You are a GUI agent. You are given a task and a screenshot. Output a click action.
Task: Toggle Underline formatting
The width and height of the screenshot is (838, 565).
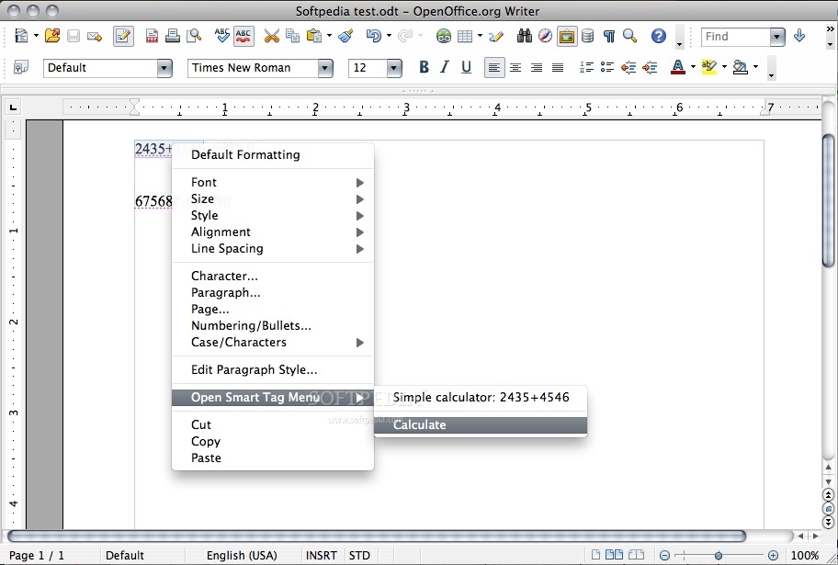click(x=466, y=67)
